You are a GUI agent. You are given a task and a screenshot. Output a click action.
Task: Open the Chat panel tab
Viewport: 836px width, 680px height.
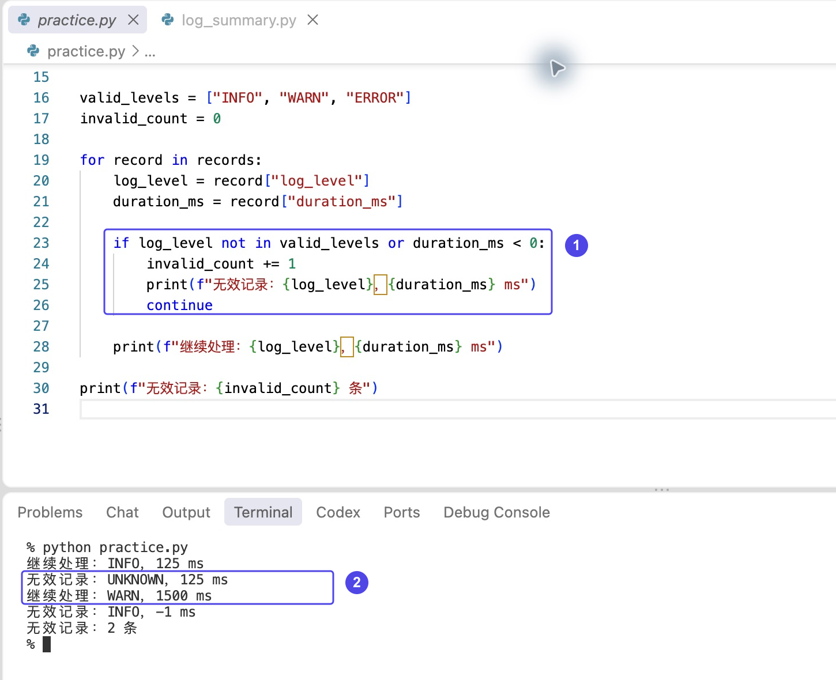click(x=122, y=512)
